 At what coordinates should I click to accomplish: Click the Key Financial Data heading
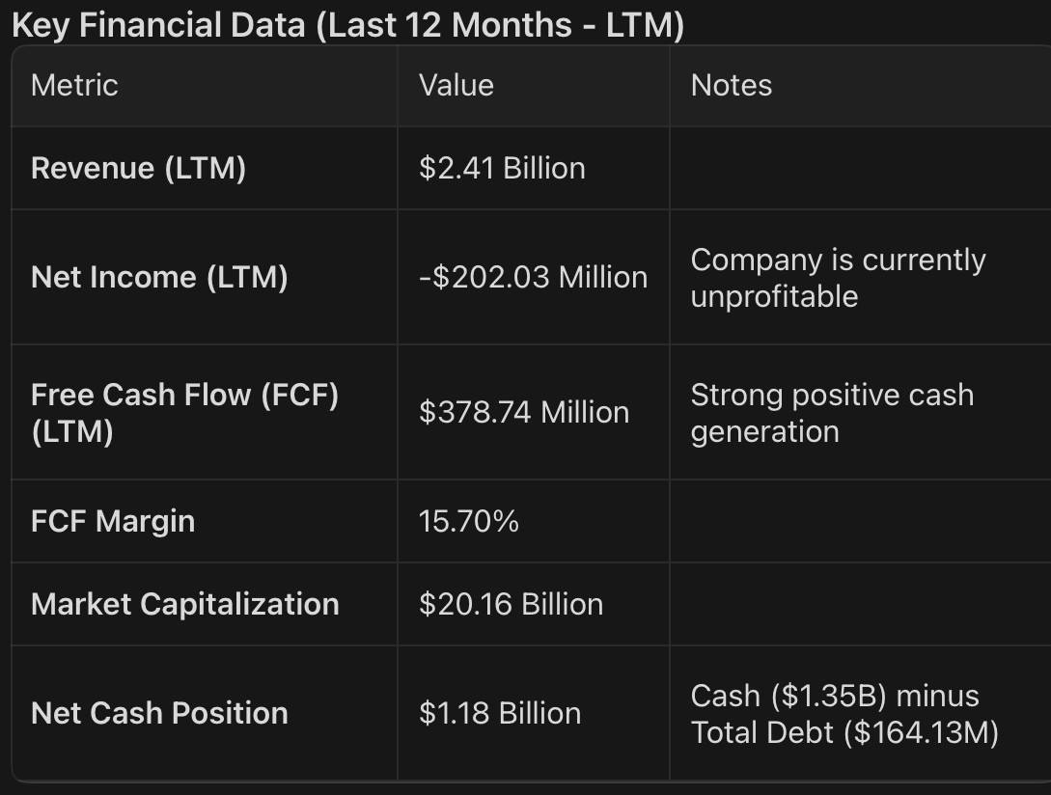[347, 25]
